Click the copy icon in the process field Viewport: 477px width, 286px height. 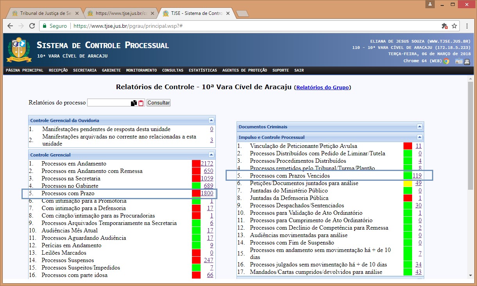point(134,103)
